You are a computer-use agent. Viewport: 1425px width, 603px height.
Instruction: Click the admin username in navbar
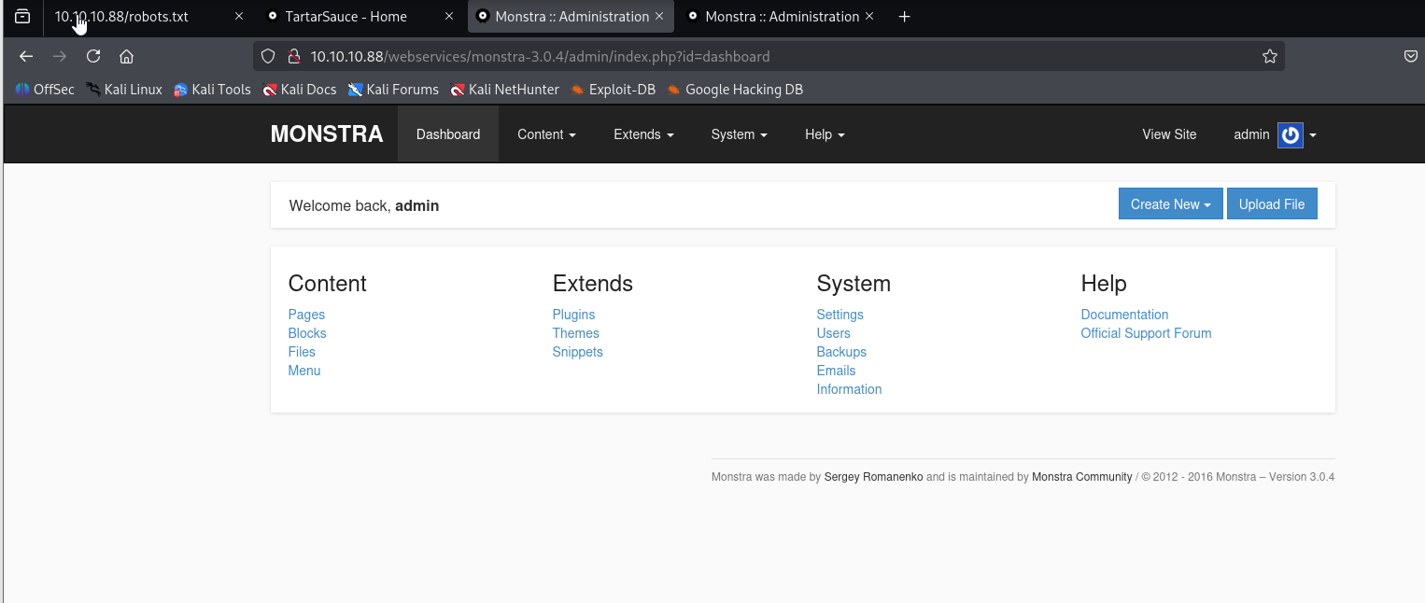pyautogui.click(x=1251, y=134)
